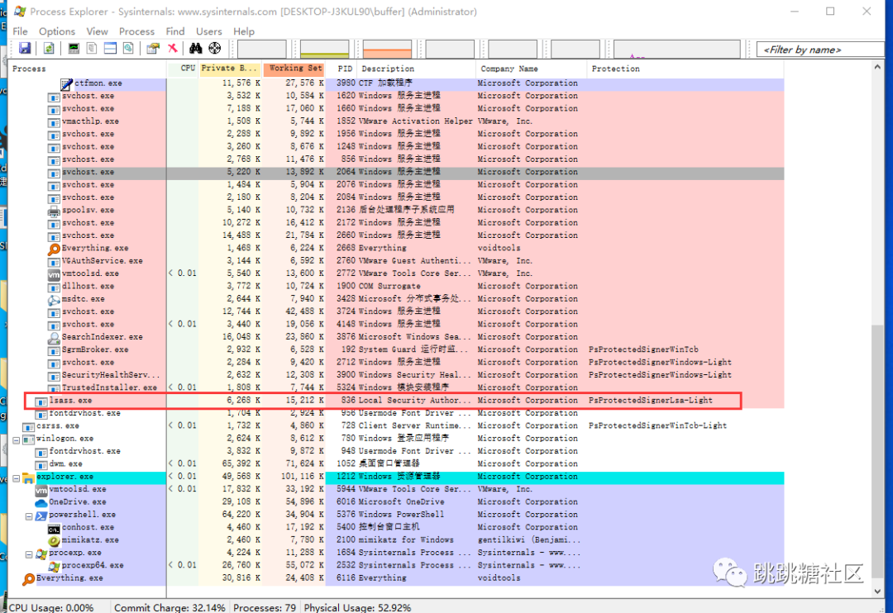Click the PsProtectedSignerWinTcb-Light protection value
This screenshot has width=893, height=613.
point(658,425)
